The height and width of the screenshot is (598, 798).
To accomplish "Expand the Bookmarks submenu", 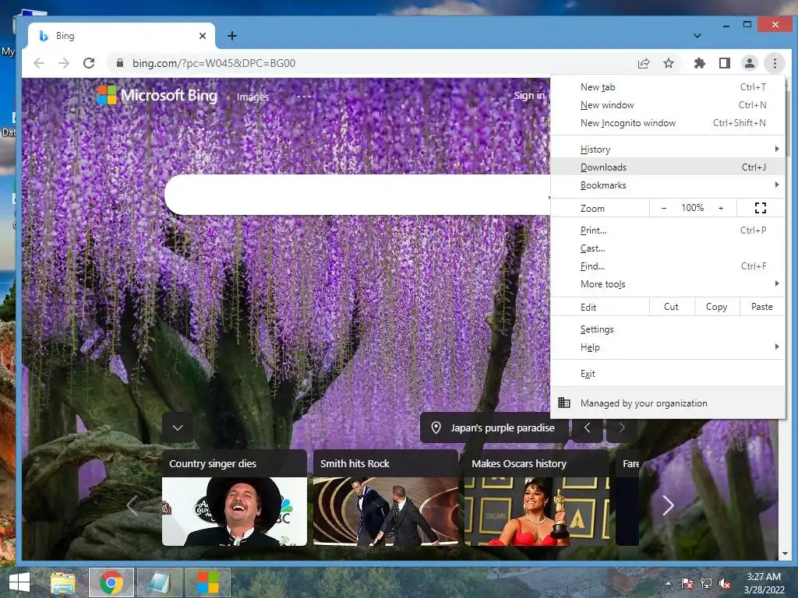I will pos(667,185).
